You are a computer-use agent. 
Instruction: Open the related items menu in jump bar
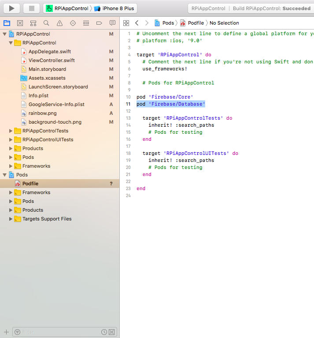pyautogui.click(x=126, y=23)
